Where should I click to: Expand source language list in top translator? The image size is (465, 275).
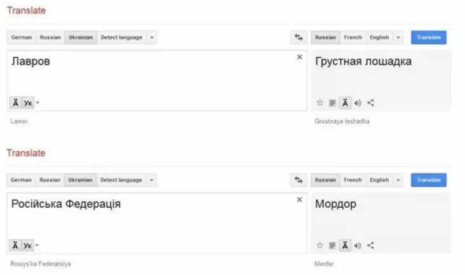[152, 37]
